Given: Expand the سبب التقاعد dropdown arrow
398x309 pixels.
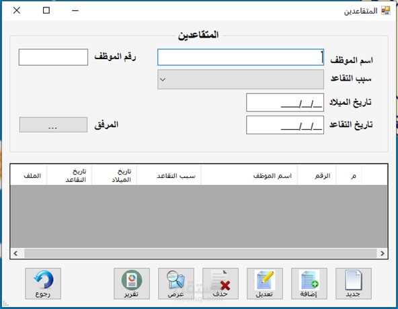Looking at the screenshot, I should coord(163,79).
